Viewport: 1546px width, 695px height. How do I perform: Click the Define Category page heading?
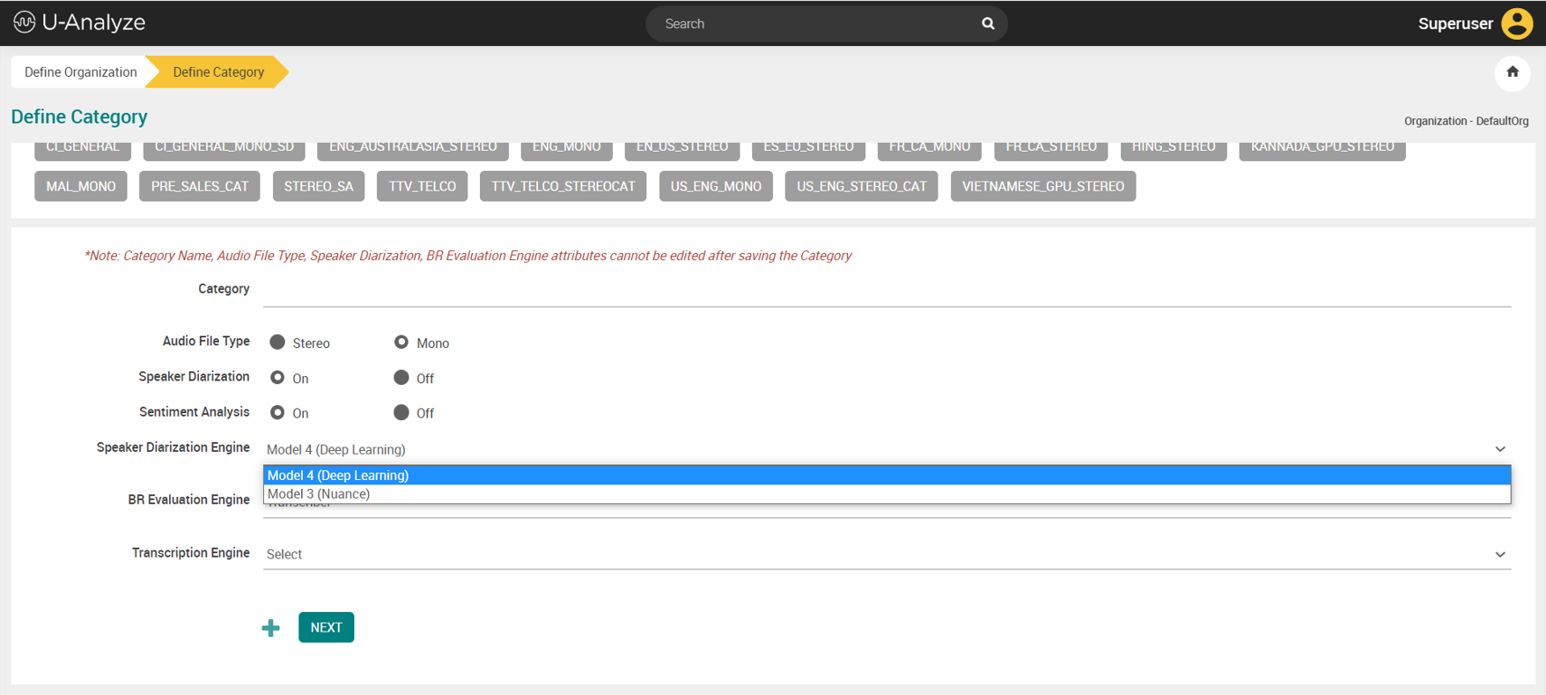pyautogui.click(x=80, y=117)
